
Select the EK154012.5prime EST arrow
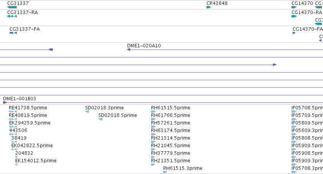16,165
